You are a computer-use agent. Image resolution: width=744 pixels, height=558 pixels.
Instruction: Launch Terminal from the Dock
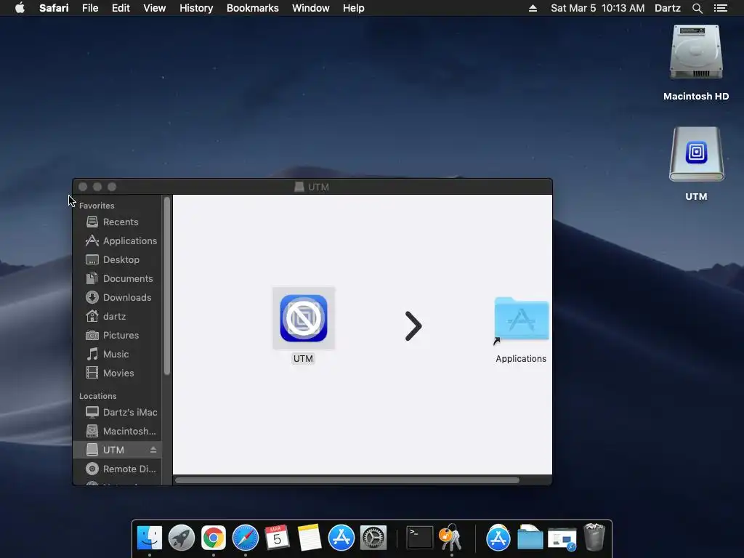coord(420,538)
